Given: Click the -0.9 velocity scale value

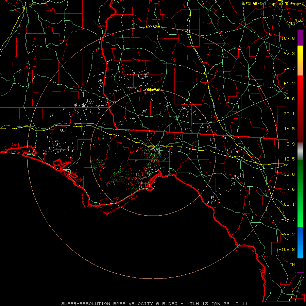Looking at the screenshot, I should [289, 144].
